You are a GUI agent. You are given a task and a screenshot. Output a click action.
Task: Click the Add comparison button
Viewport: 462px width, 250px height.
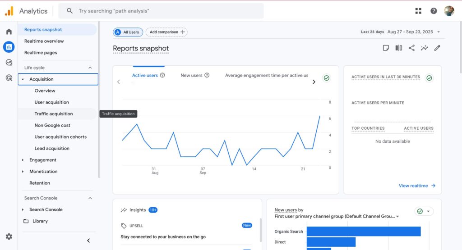point(166,32)
